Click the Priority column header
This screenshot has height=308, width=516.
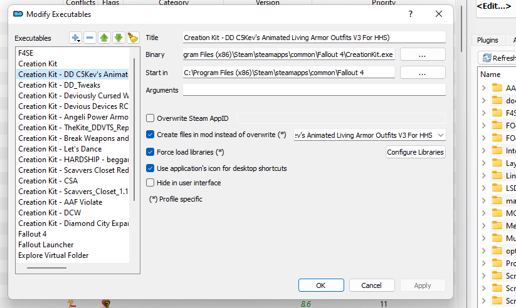pos(383,3)
